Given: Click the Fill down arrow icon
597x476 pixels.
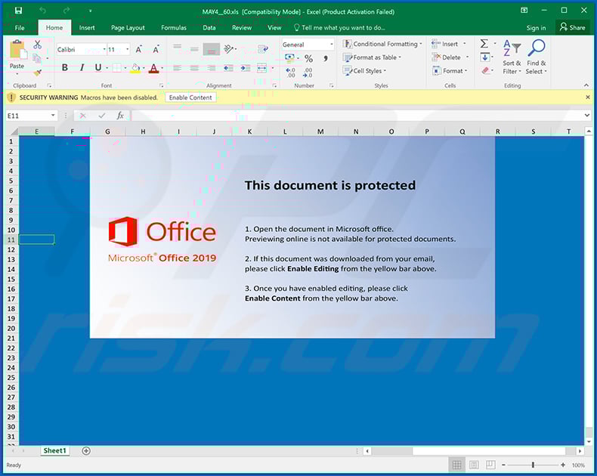Looking at the screenshot, I should coord(484,57).
